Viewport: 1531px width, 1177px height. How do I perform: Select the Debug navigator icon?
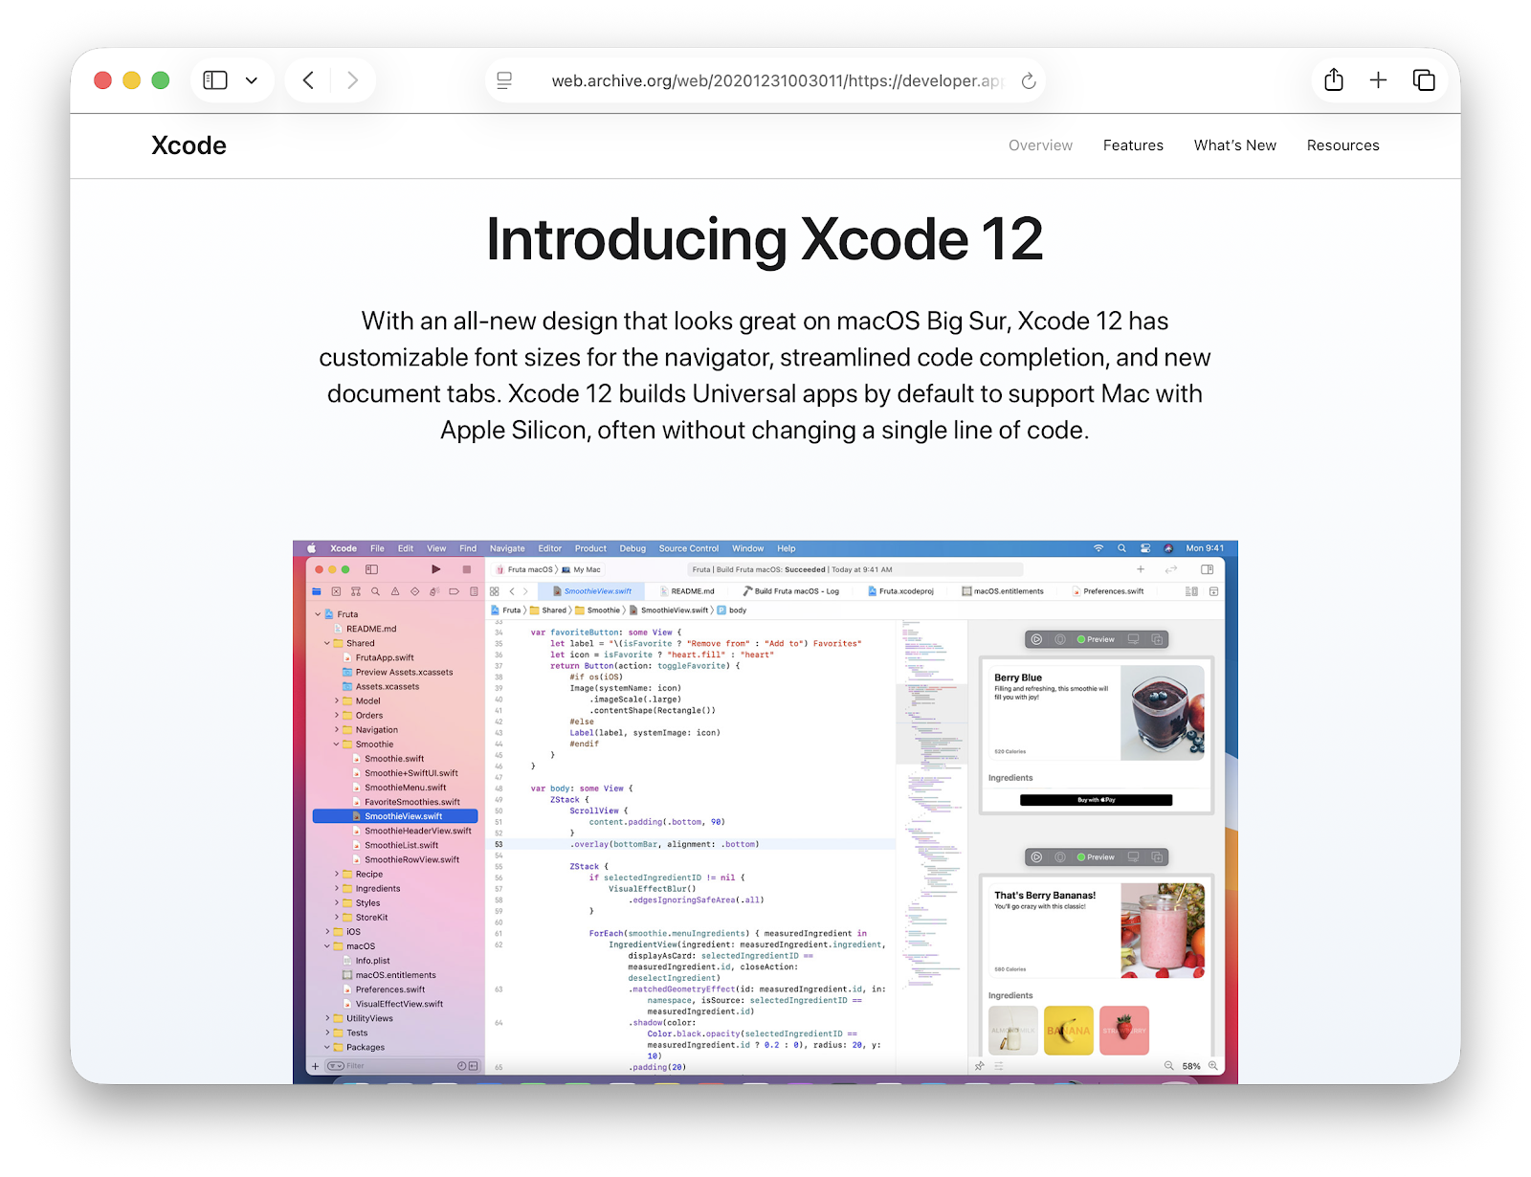tap(434, 591)
